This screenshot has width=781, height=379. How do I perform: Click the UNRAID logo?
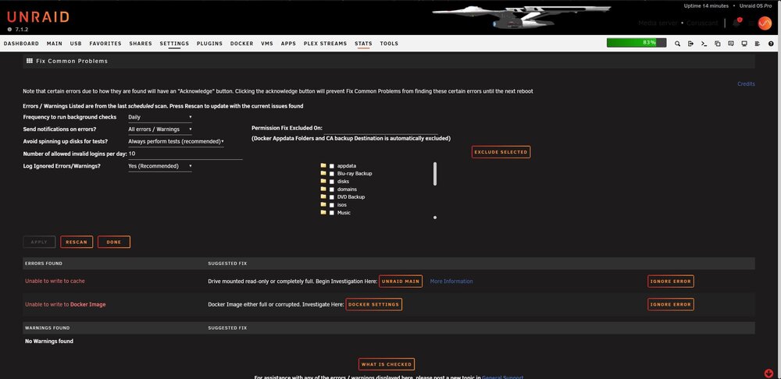click(37, 17)
